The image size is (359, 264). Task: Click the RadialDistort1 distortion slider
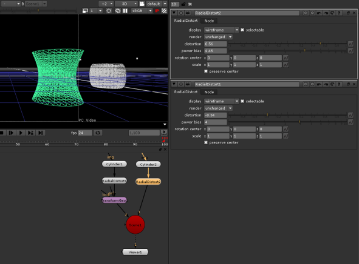point(287,115)
